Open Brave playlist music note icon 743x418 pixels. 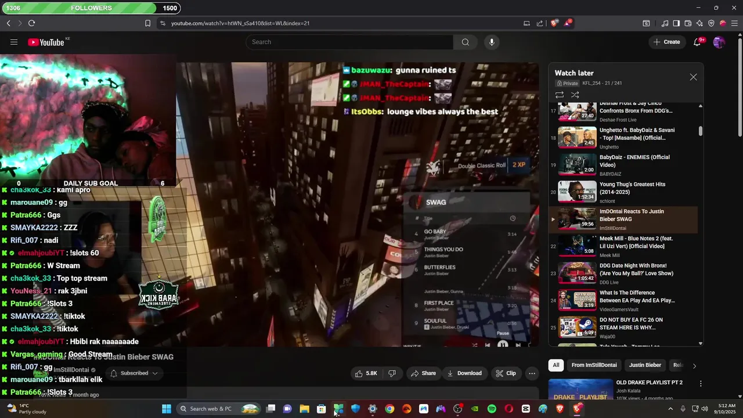665,23
